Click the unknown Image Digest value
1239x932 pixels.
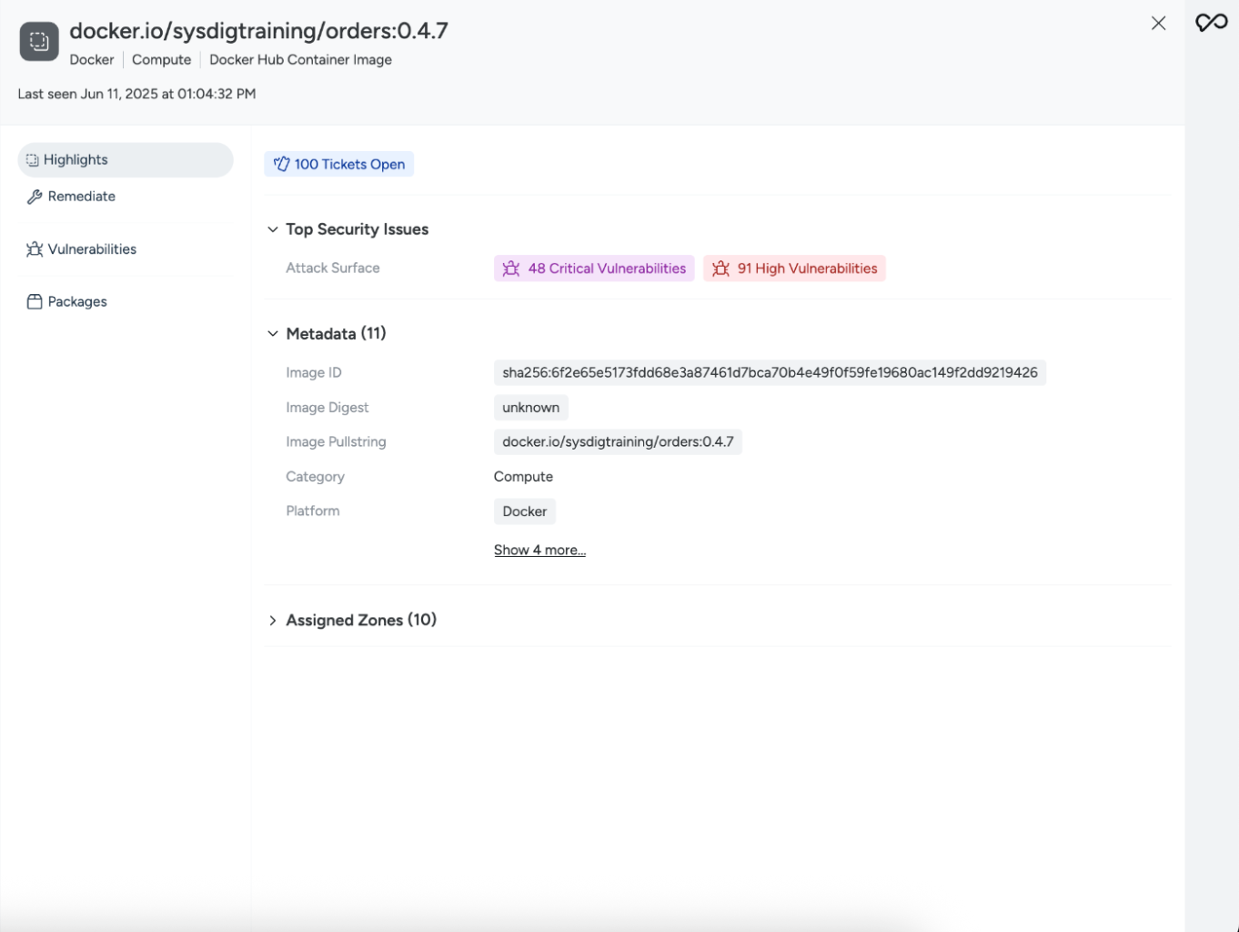(531, 408)
